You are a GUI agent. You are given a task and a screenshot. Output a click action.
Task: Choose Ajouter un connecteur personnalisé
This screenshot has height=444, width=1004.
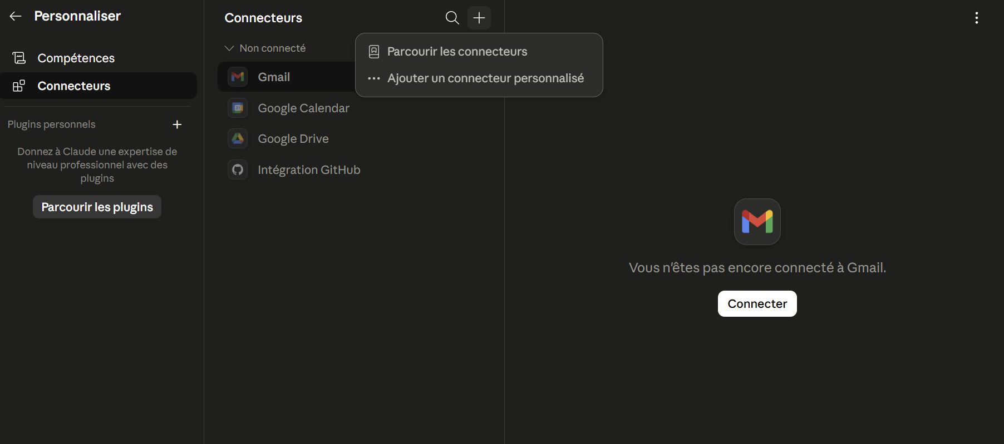click(479, 78)
